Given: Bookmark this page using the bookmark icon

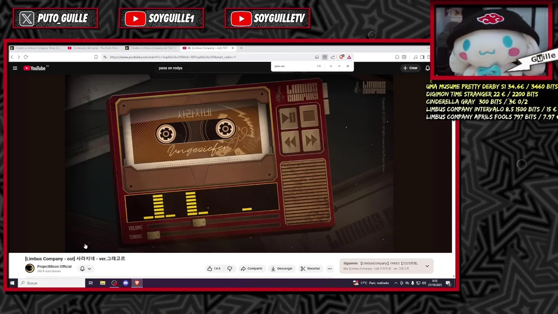Looking at the screenshot, I should [x=96, y=57].
